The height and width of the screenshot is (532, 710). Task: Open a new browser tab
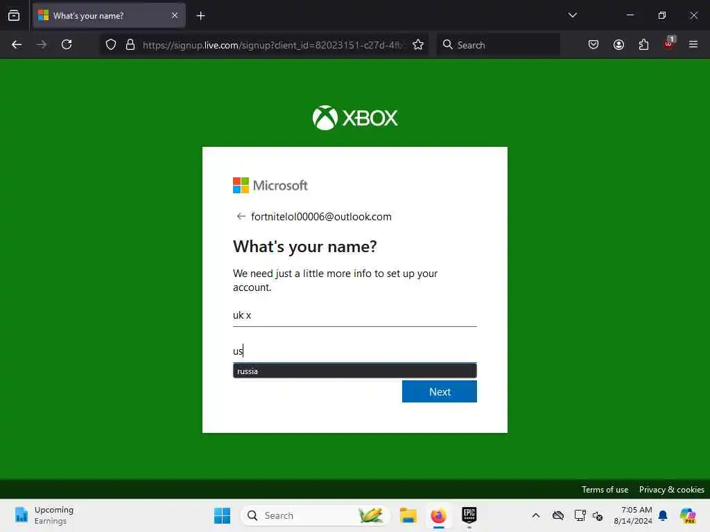(200, 16)
